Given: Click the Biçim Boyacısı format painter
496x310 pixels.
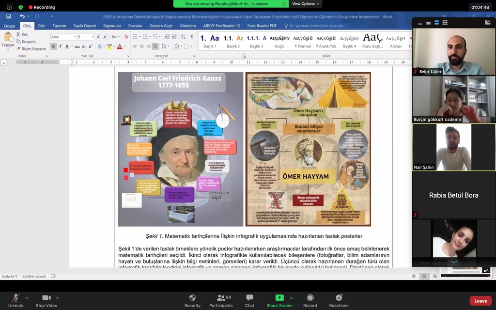Looking at the screenshot, I should pos(32,49).
